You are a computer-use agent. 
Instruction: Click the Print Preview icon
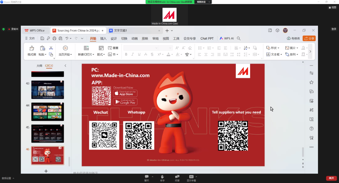[x=61, y=38]
